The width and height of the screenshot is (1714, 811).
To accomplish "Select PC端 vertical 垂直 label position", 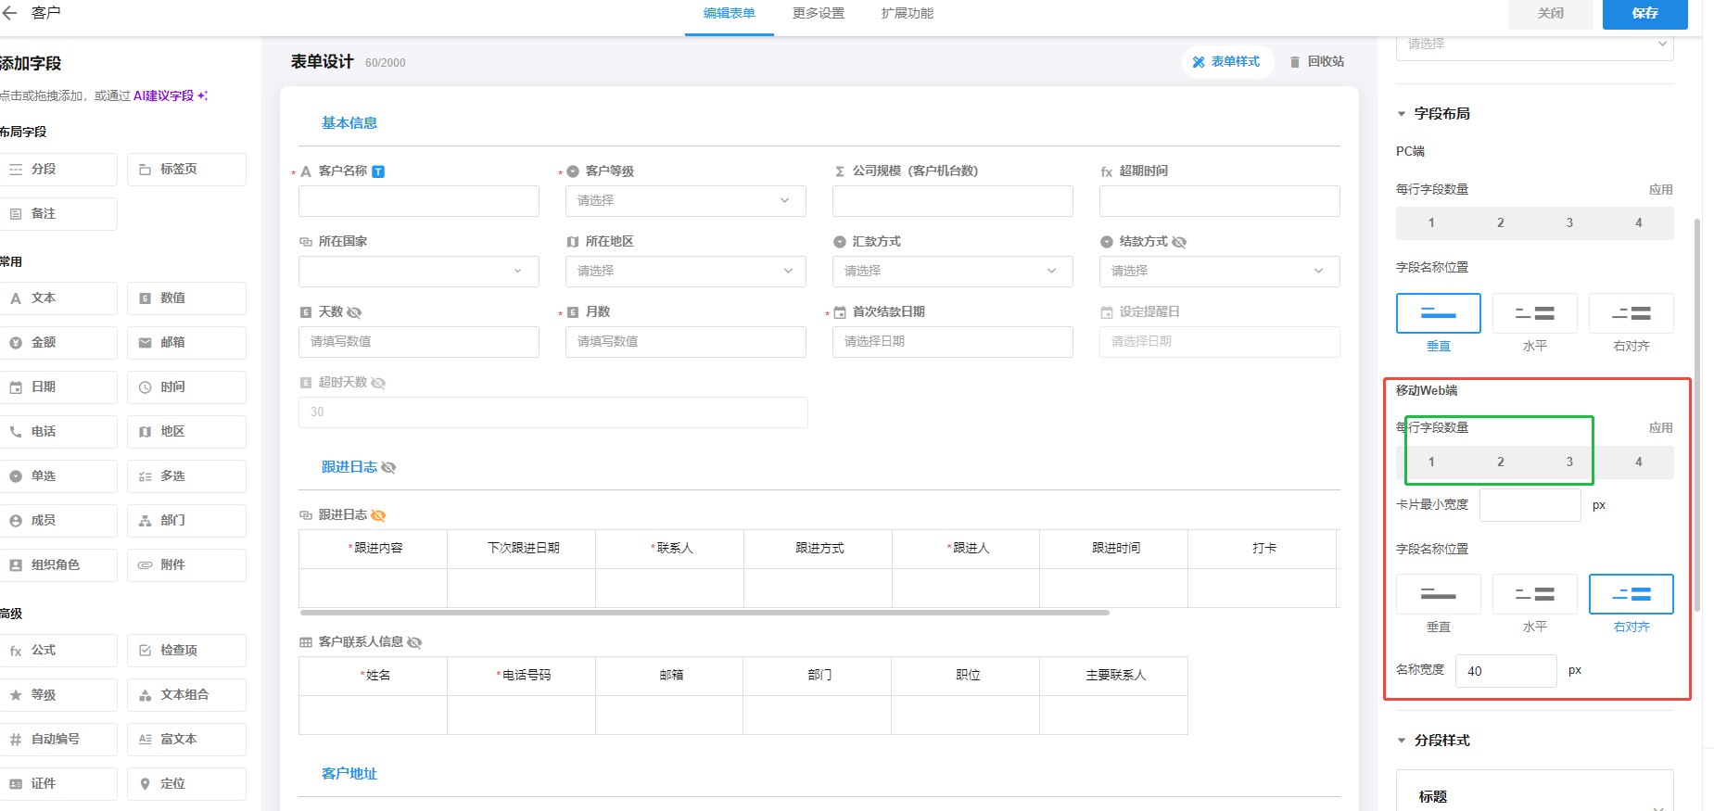I will click(x=1439, y=313).
